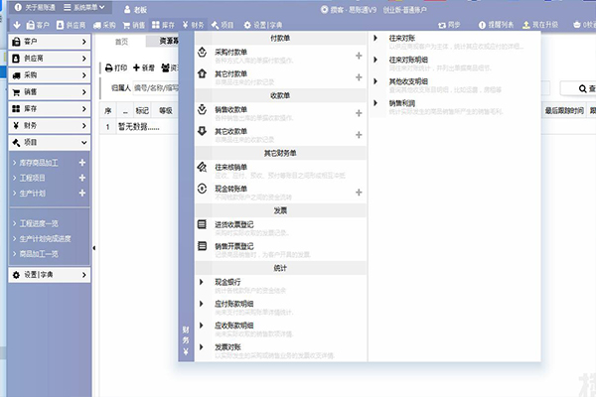596x397 pixels.
Task: Open the 现金银行 statistics report
Action: point(227,282)
